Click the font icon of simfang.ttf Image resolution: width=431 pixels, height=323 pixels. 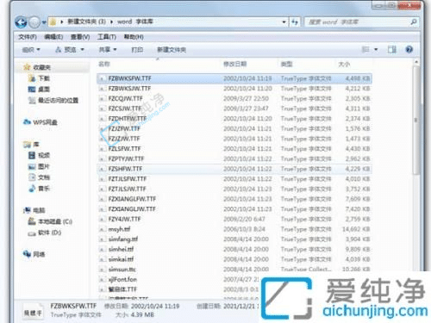point(102,239)
